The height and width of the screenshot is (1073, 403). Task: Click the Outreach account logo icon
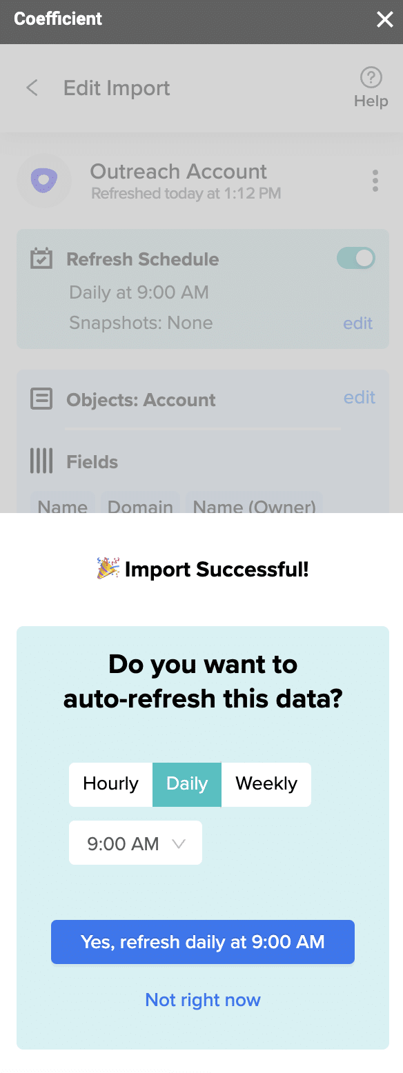click(44, 181)
